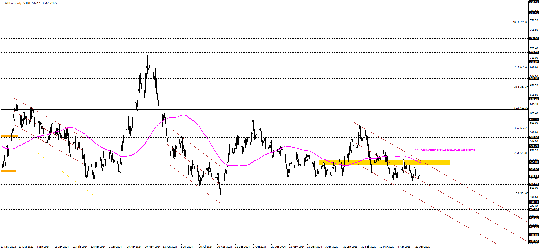Click the 490.40 price level tag
Viewport: 540px width, 250px height.
(x=534, y=202)
